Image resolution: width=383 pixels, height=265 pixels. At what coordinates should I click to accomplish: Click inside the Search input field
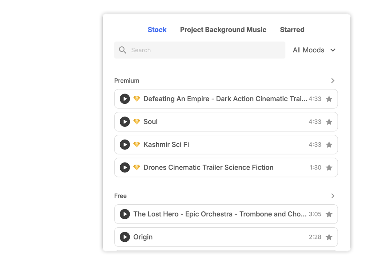(191, 50)
